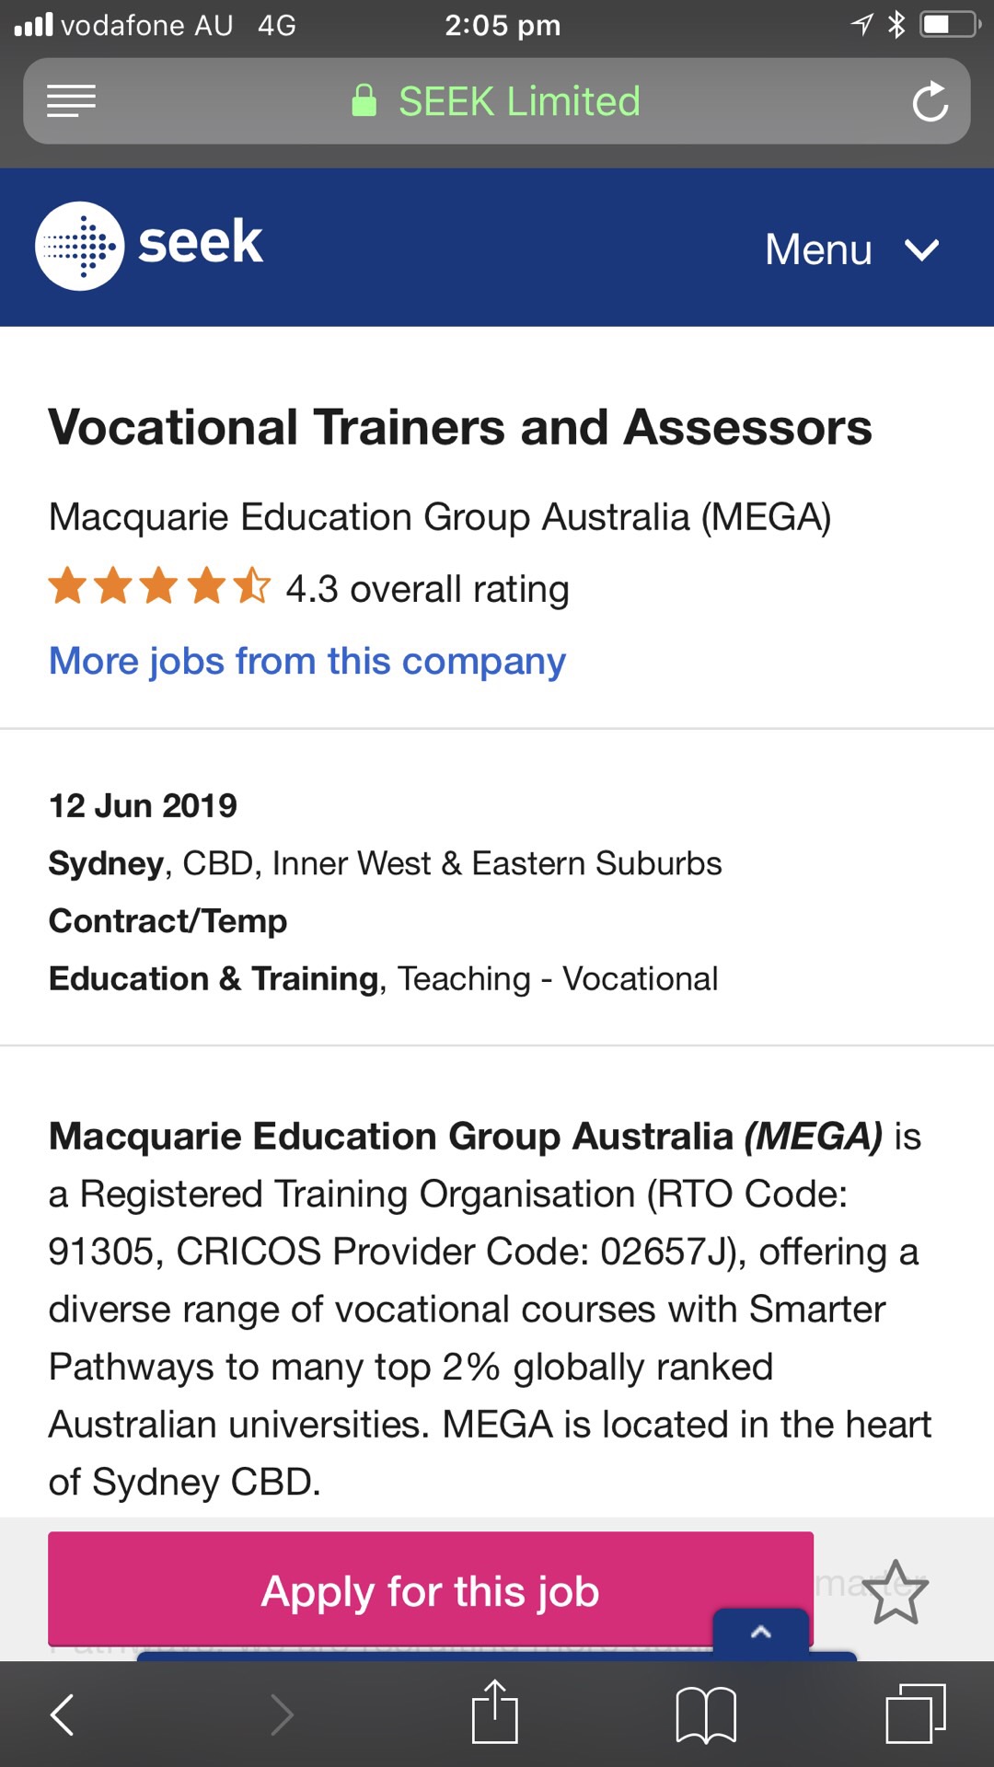Tap the battery status icon
The image size is (994, 1767).
point(950,25)
